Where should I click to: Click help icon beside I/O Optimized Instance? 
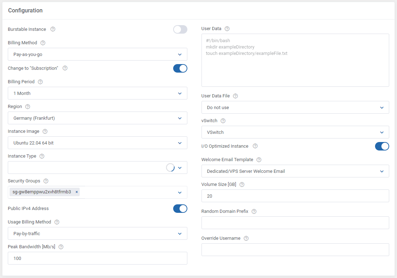coord(255,146)
